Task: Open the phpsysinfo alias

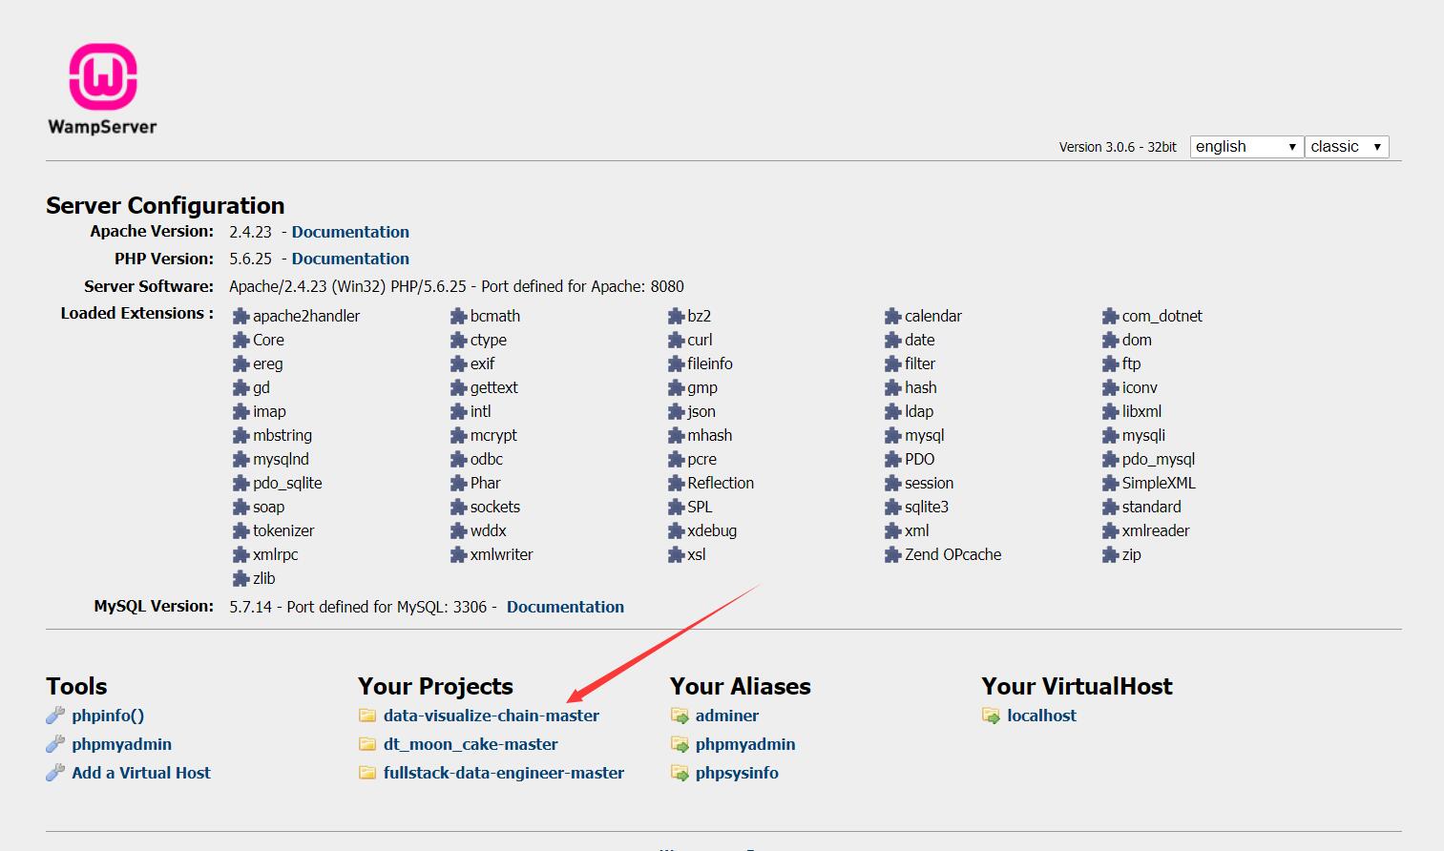Action: click(737, 773)
